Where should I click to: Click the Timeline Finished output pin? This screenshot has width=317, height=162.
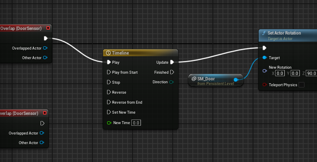172,72
